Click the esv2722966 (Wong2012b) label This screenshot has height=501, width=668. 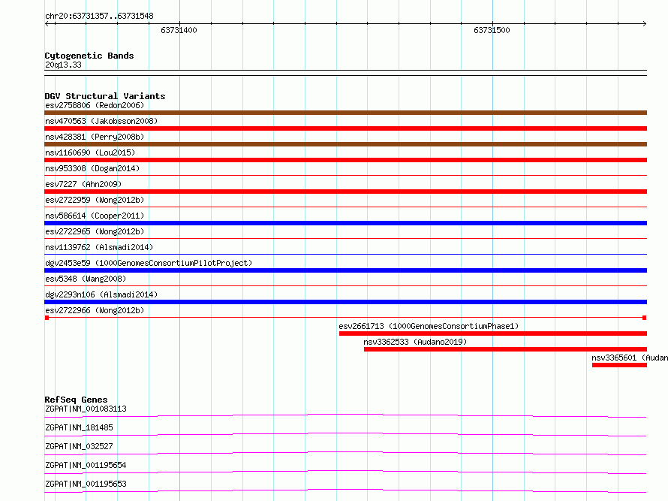tap(95, 310)
